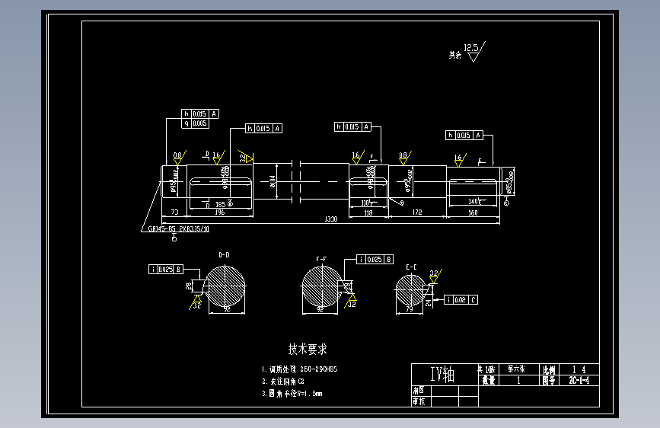The height and width of the screenshot is (428, 660).
Task: Select the hatched D-D section circle
Action: click(225, 286)
